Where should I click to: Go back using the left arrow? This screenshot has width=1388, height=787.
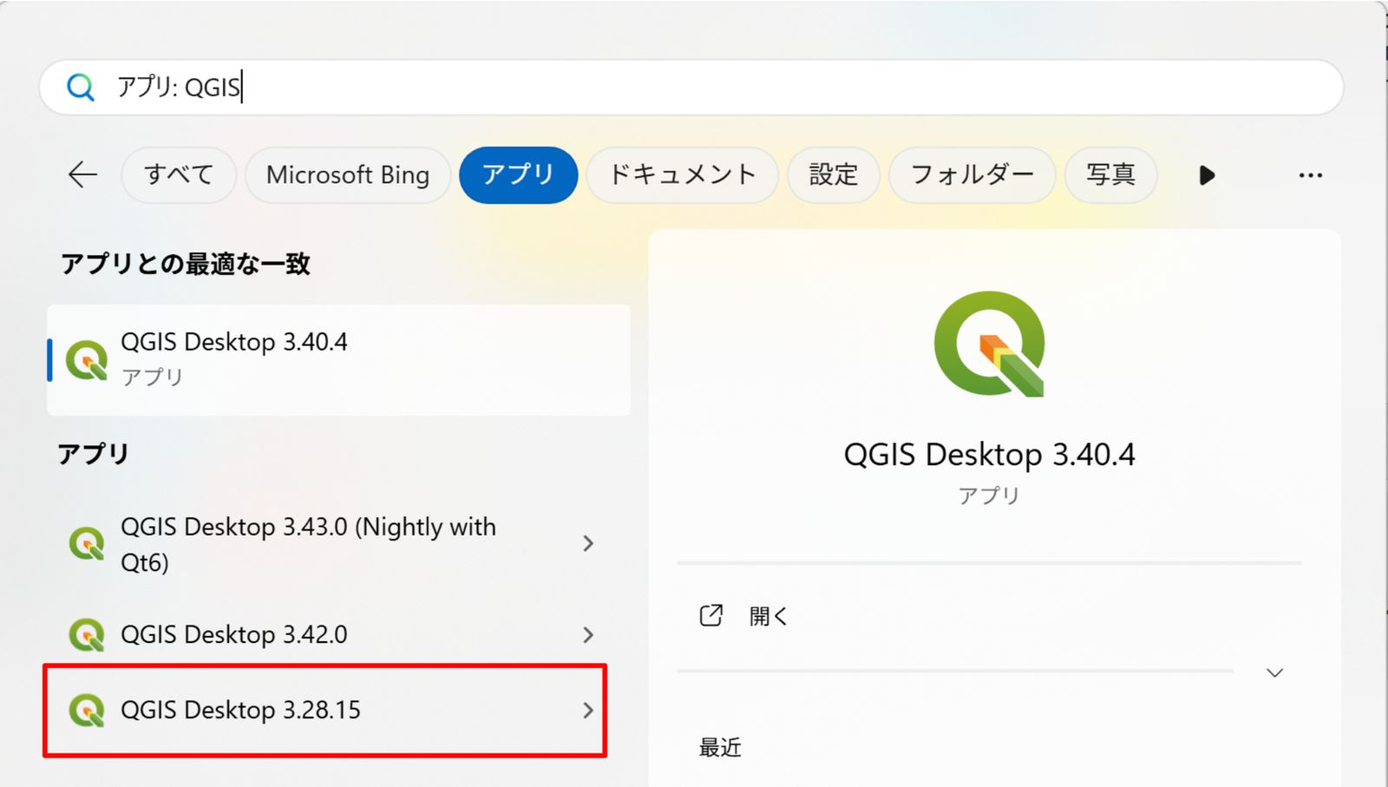pos(82,174)
